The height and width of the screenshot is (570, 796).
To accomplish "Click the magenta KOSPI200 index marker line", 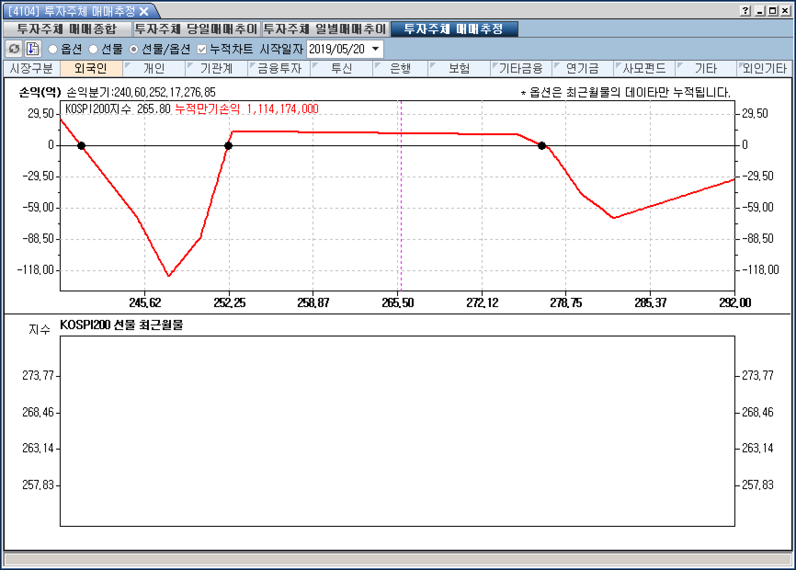I will (401, 207).
